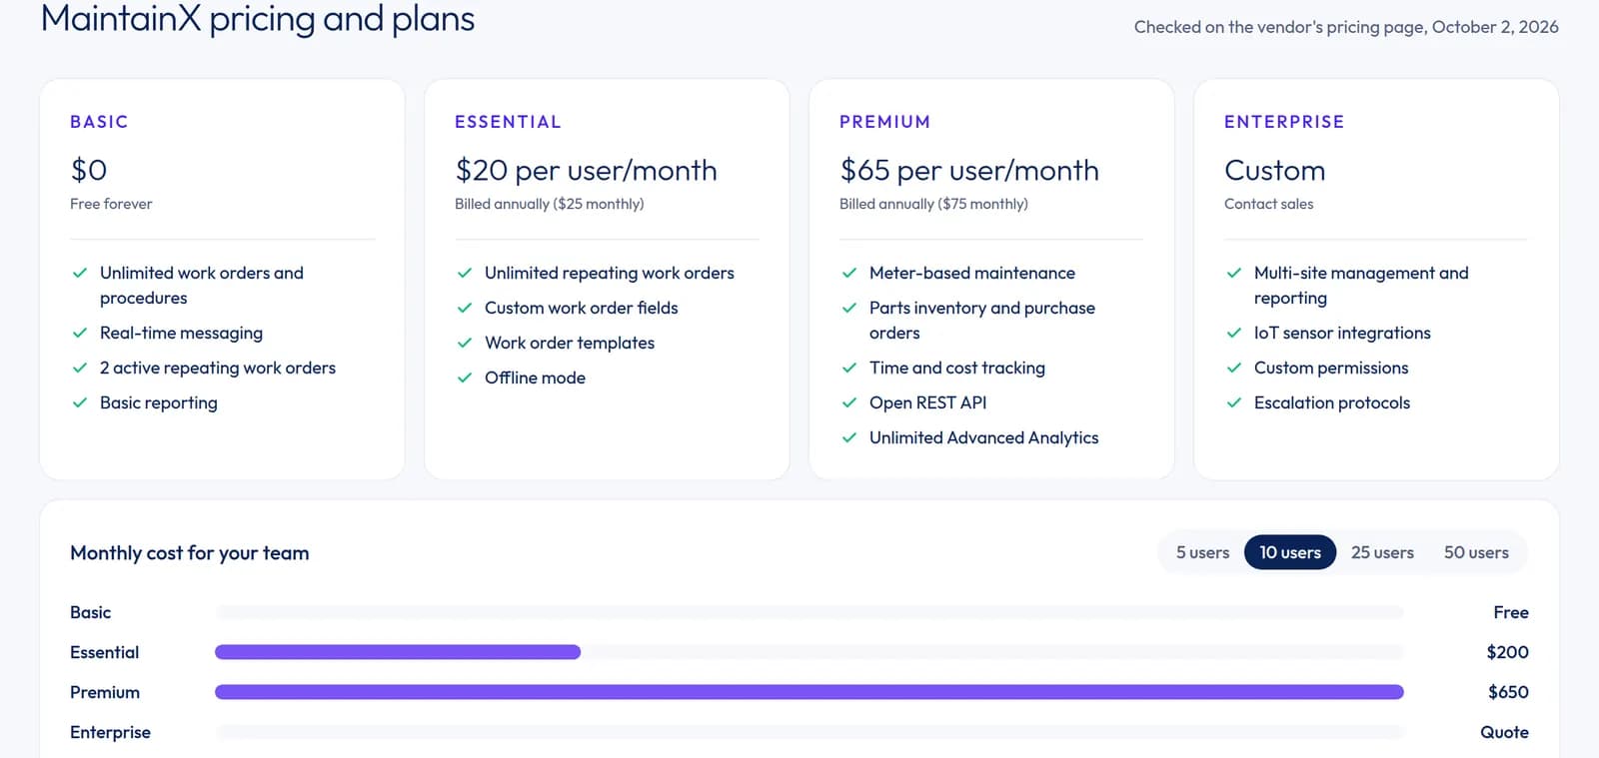This screenshot has width=1599, height=758.
Task: Switch team size to 50 users
Action: 1476,552
